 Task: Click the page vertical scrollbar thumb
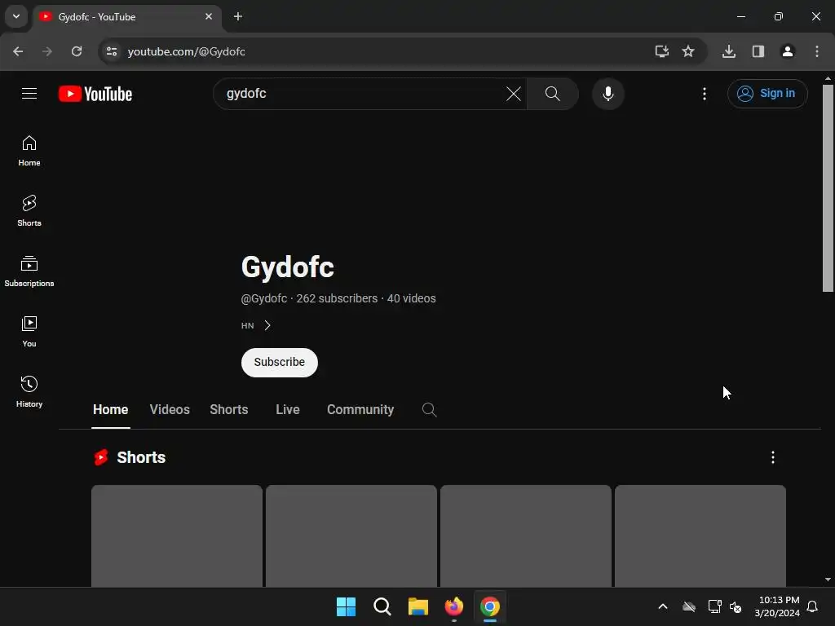pos(828,187)
